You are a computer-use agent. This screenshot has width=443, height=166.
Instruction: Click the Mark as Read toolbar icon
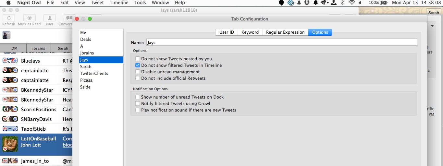(30, 18)
